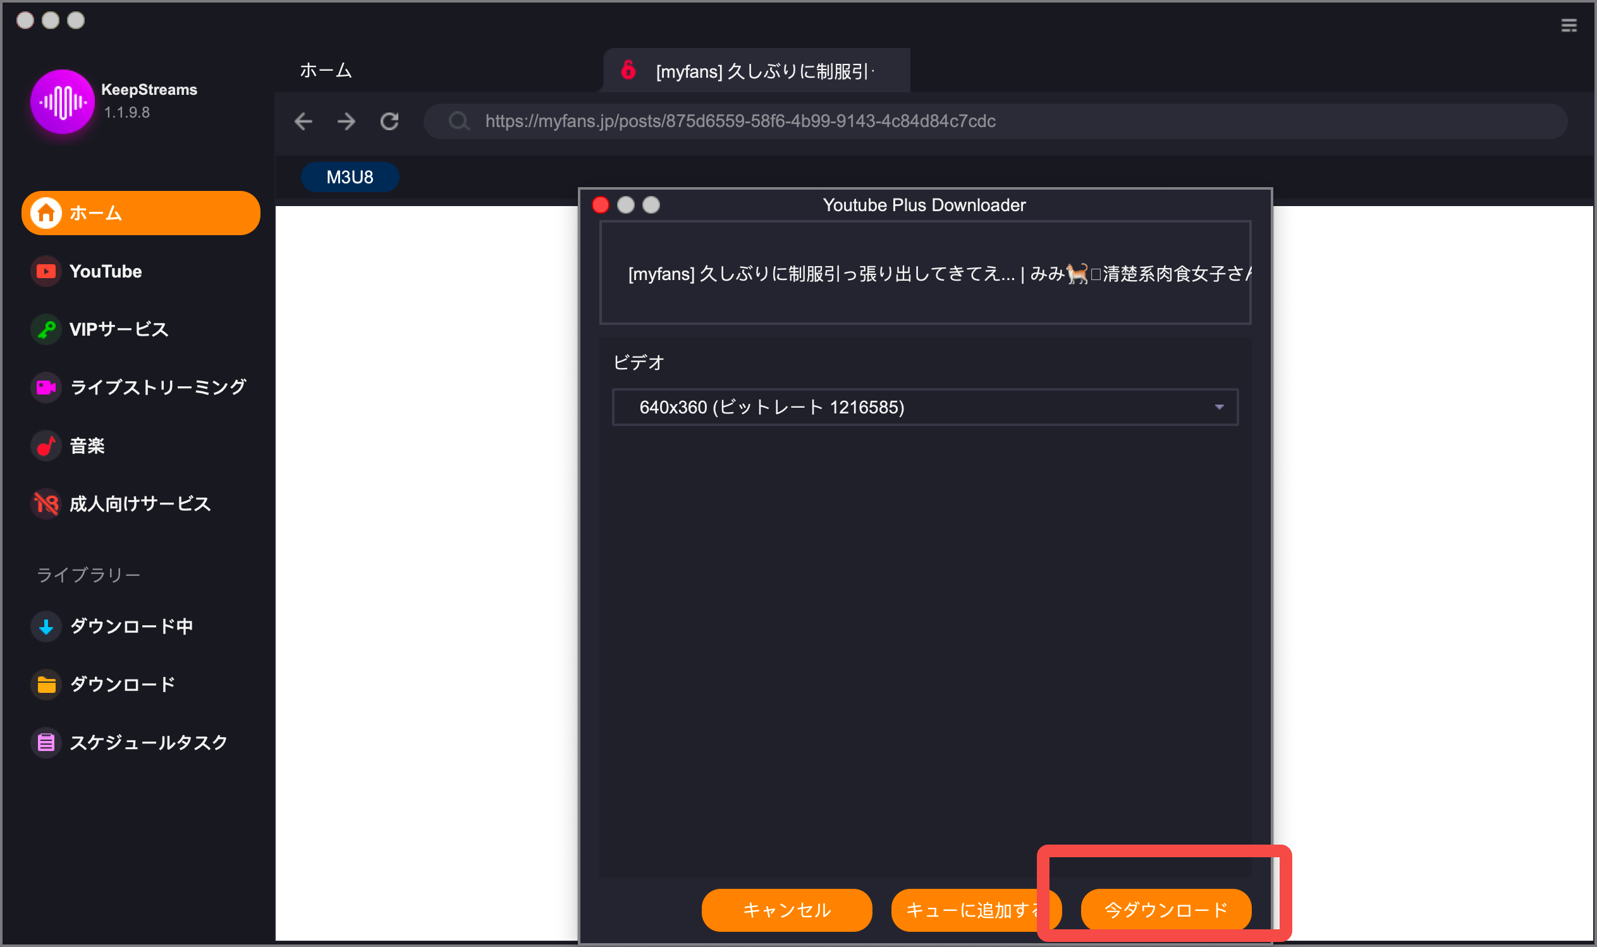
Task: Click the home house icon
Action: 46,213
